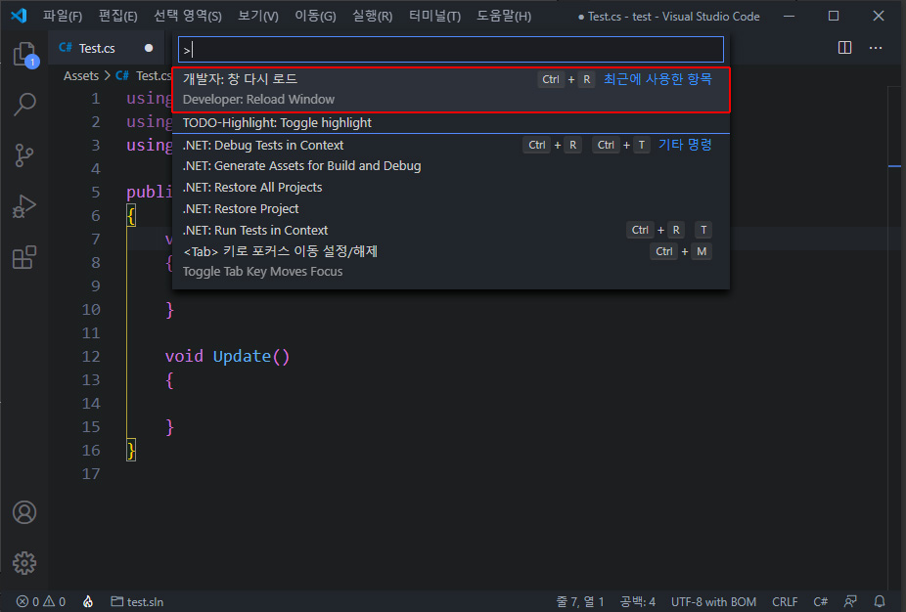Click the 줄 7, 열 1 cursor position
Screen dimensions: 906x612
579,601
